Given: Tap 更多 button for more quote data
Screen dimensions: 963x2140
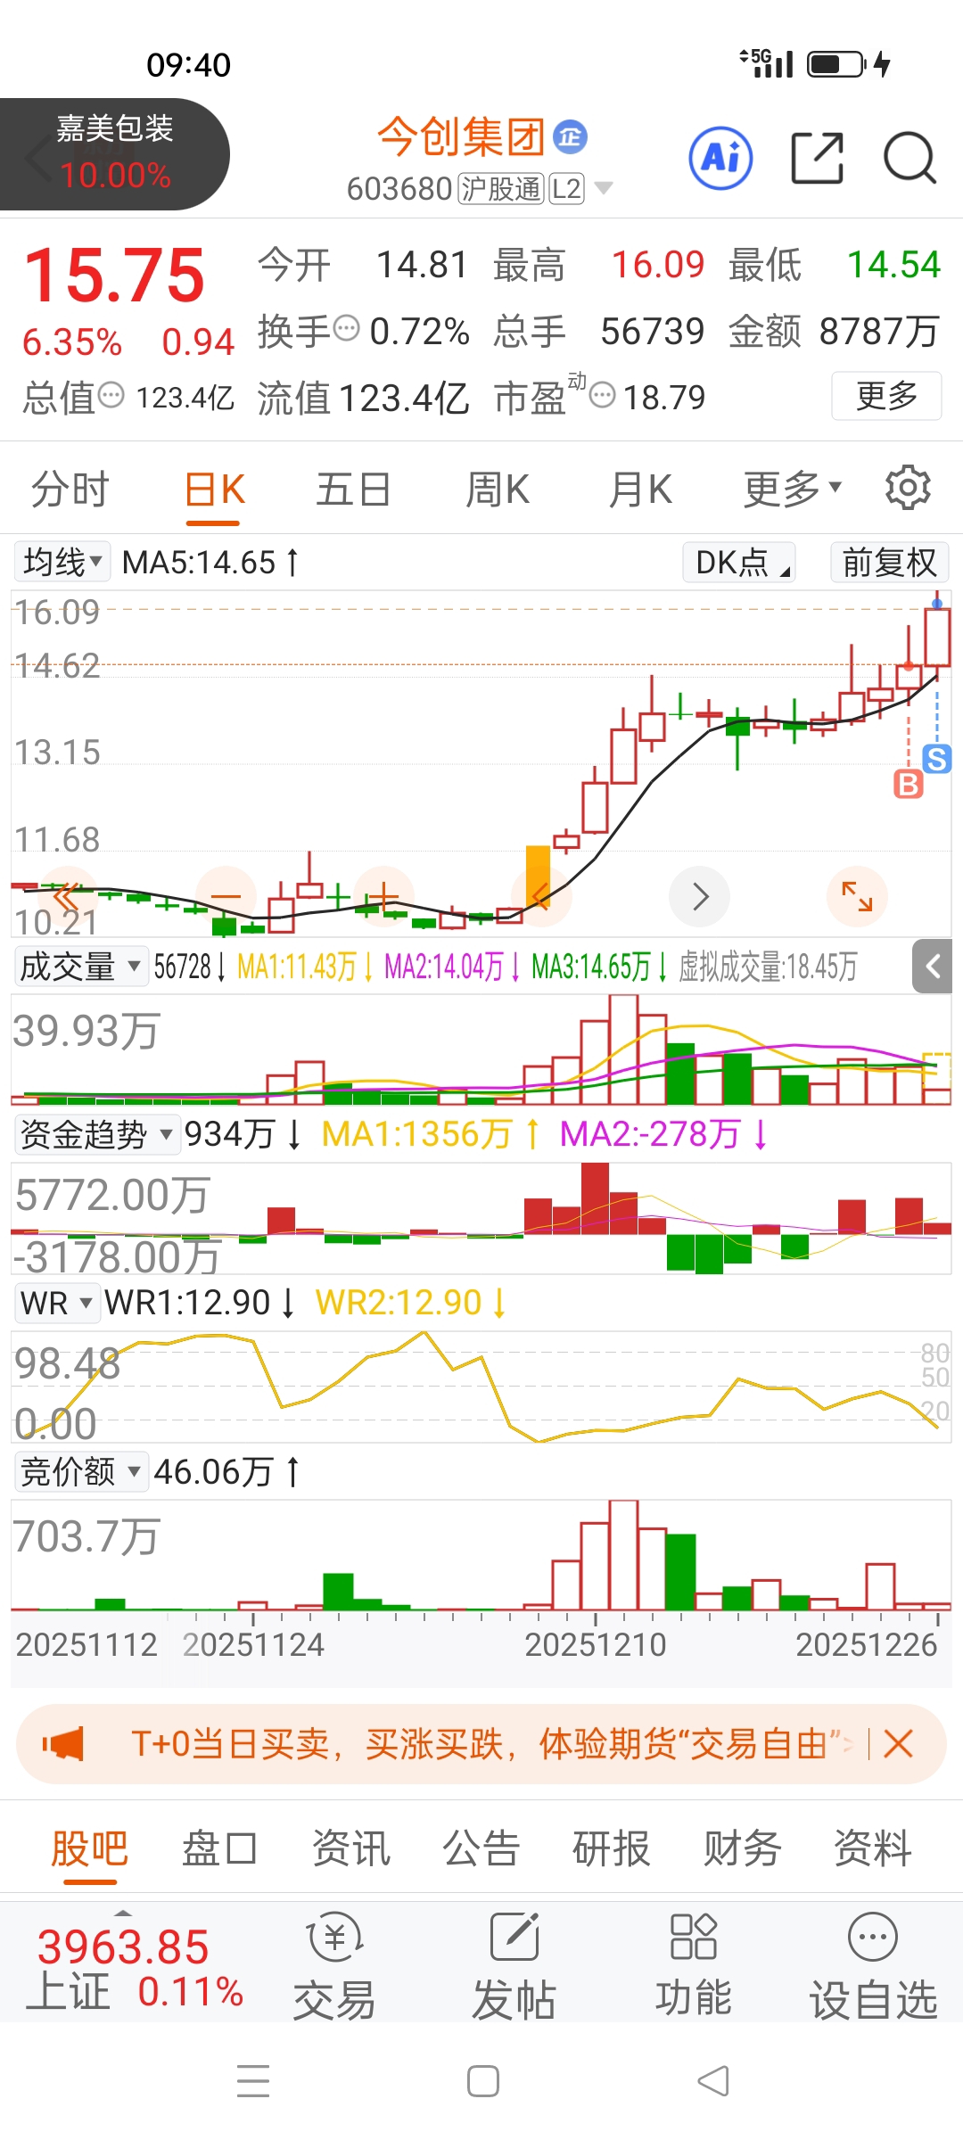Looking at the screenshot, I should point(886,395).
